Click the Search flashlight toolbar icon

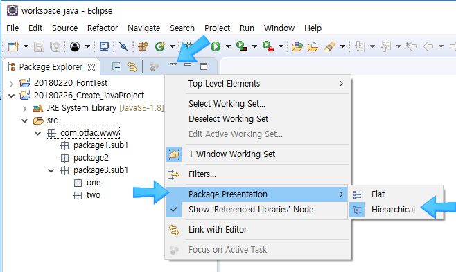(330, 46)
